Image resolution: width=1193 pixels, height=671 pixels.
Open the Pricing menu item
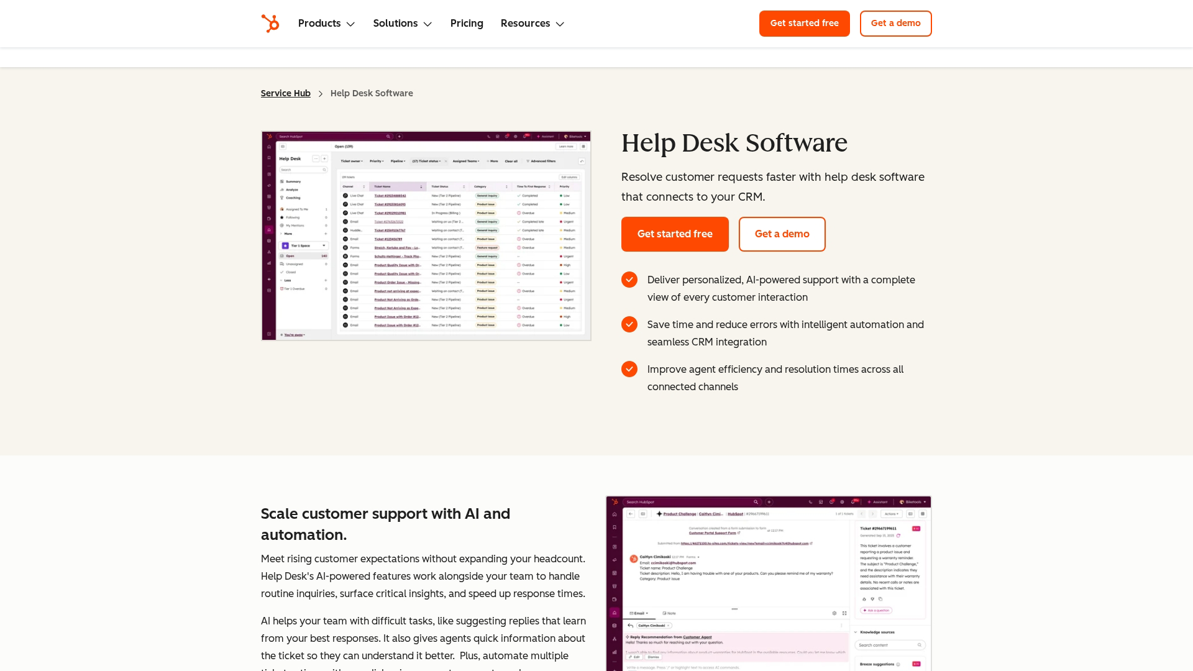click(467, 24)
